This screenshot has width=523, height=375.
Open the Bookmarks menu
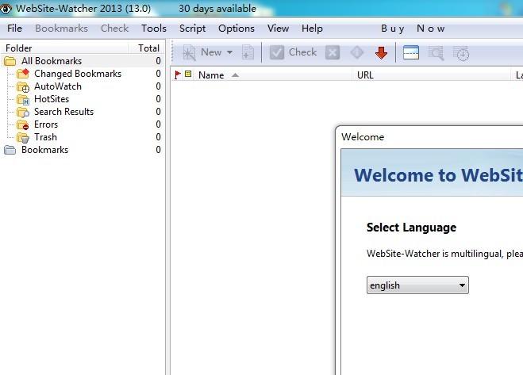tap(61, 29)
